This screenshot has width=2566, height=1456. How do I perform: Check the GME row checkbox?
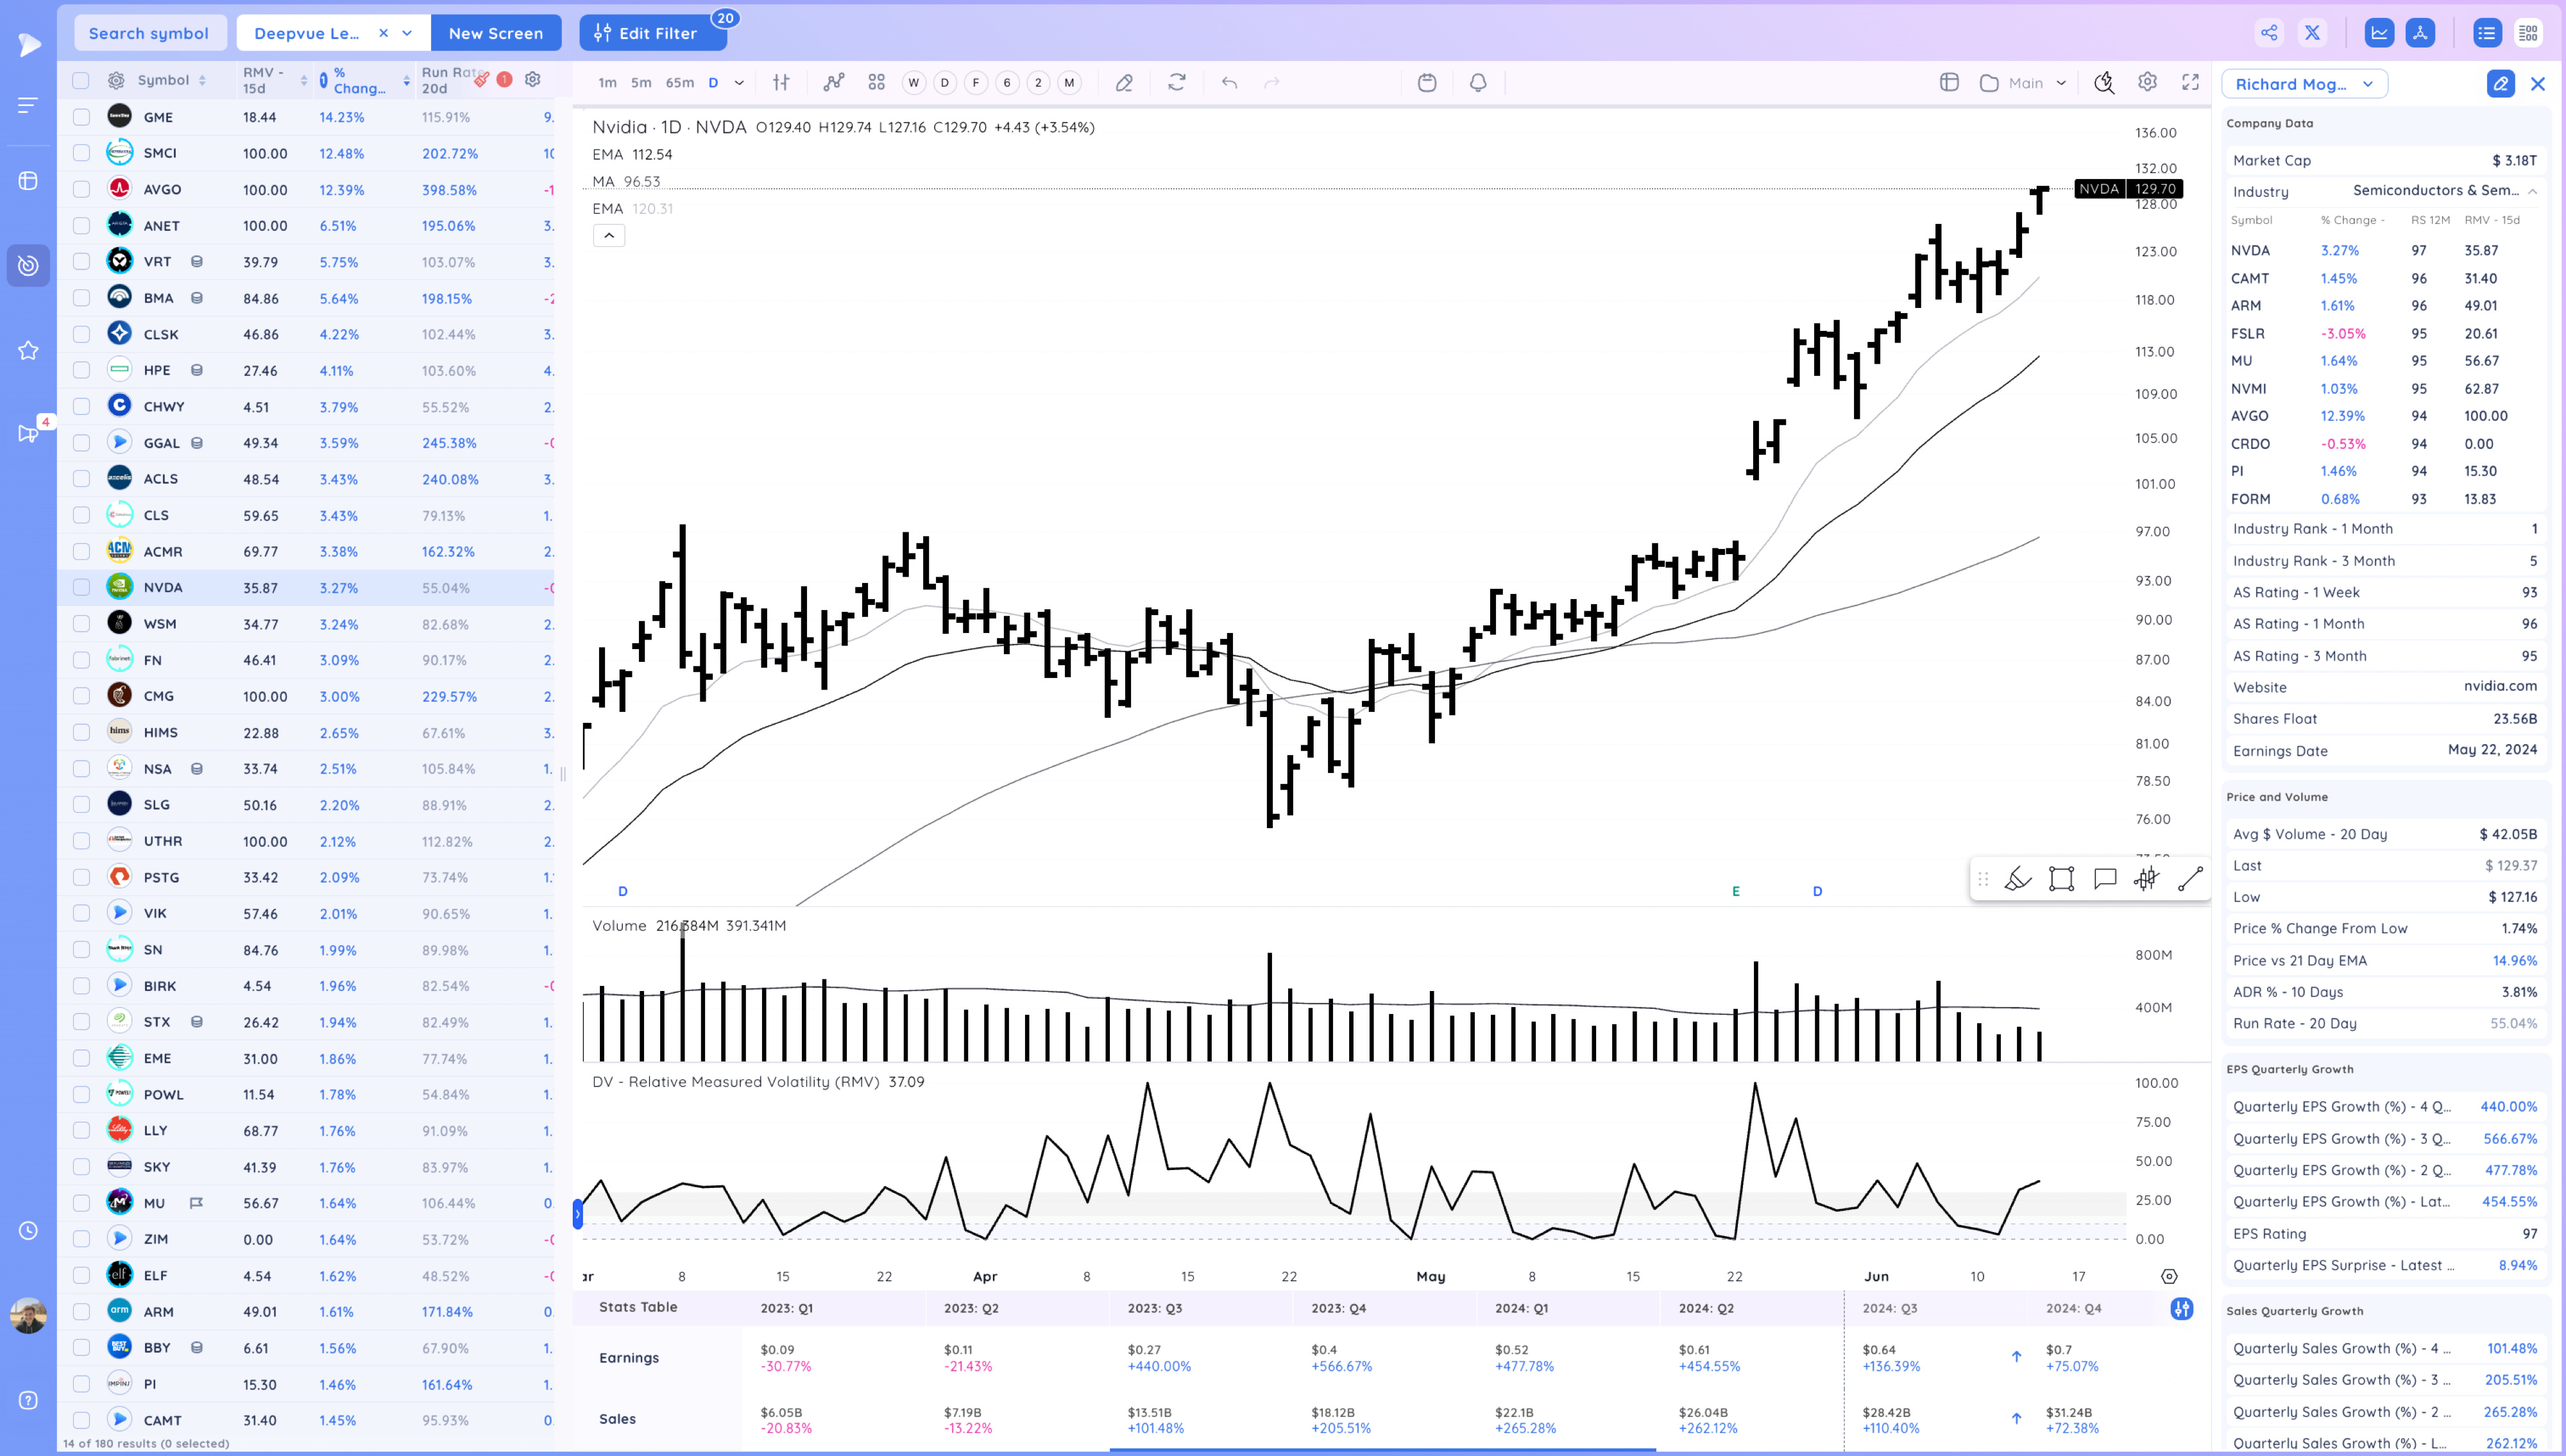81,117
